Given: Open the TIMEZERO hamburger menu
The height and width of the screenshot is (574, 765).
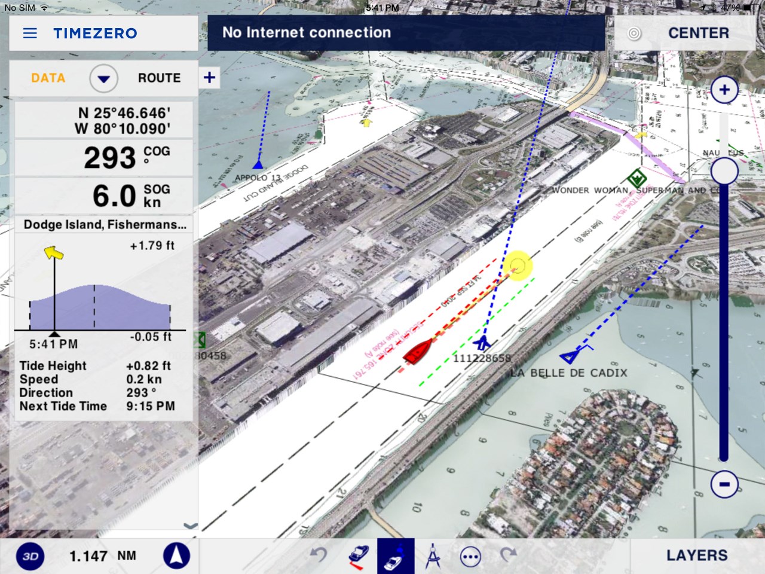Looking at the screenshot, I should coord(30,33).
